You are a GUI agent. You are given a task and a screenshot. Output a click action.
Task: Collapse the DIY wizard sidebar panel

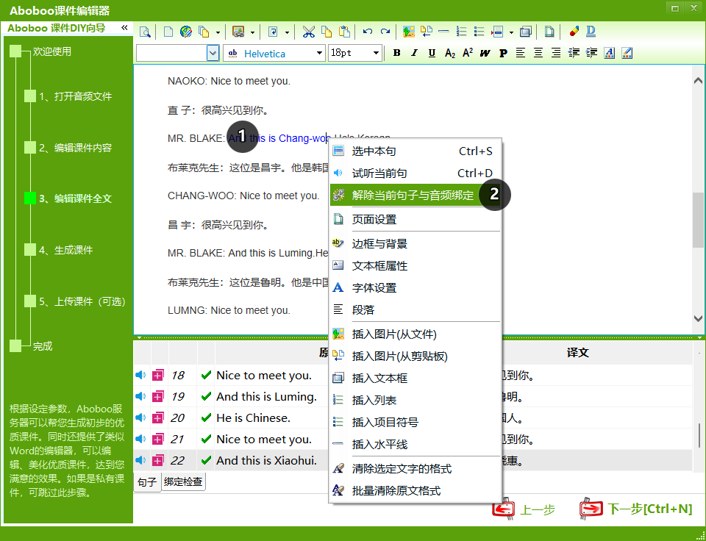pyautogui.click(x=124, y=28)
